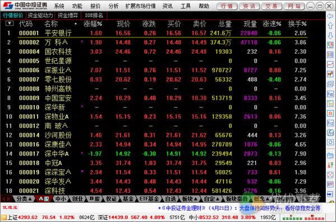This screenshot has height=222, width=336.
Task: Click the 行情 button at top right
Action: click(227, 6)
